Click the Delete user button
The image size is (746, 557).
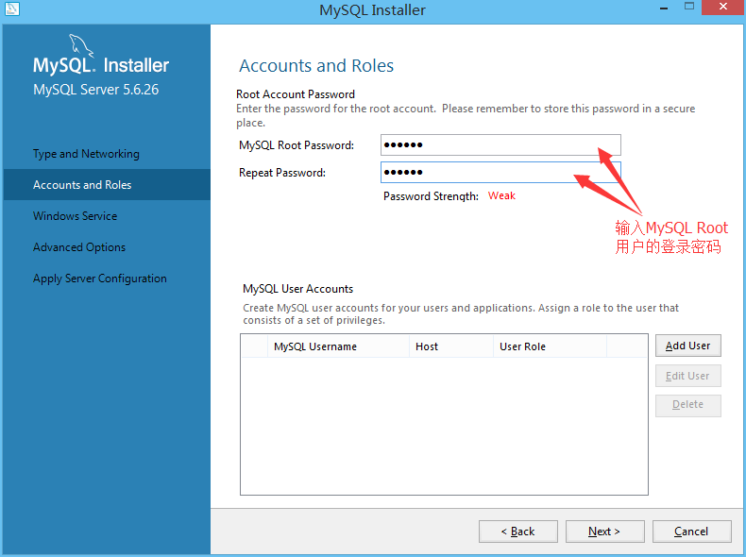[x=688, y=405]
